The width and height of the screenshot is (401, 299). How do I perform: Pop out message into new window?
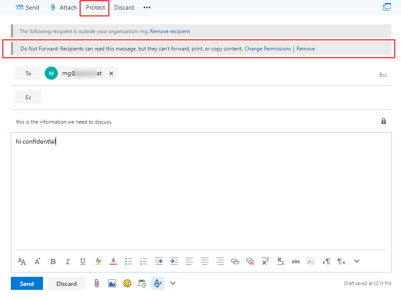coord(386,7)
